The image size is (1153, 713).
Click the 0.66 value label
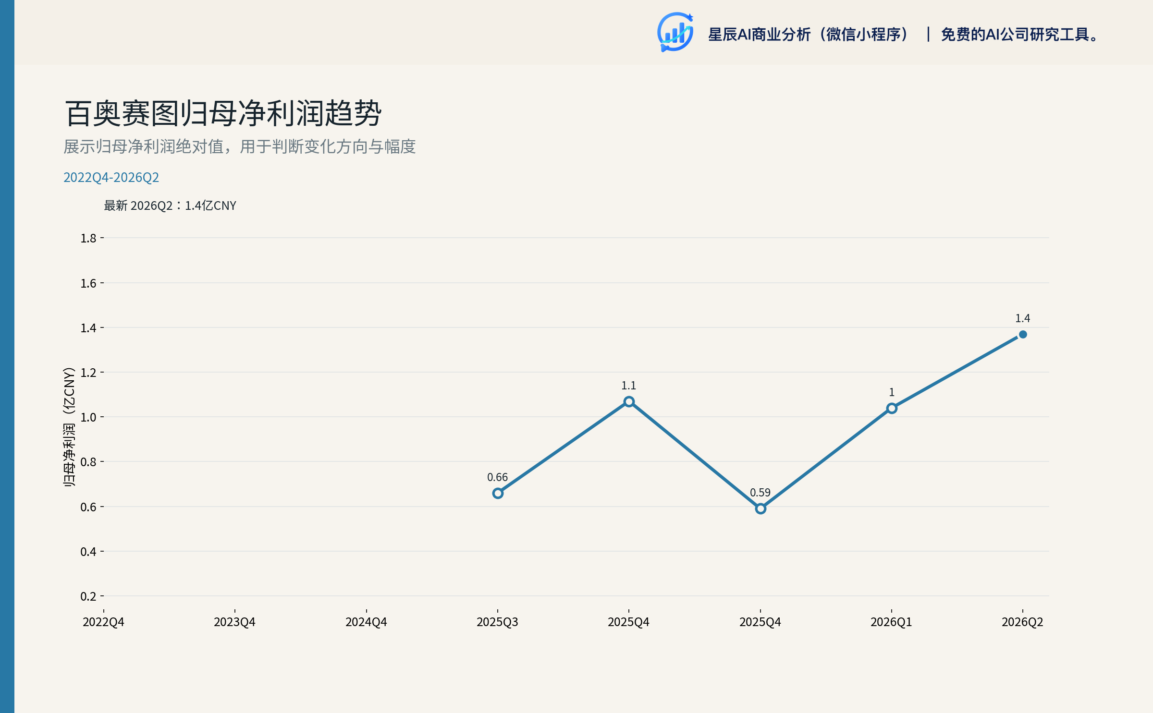[497, 477]
